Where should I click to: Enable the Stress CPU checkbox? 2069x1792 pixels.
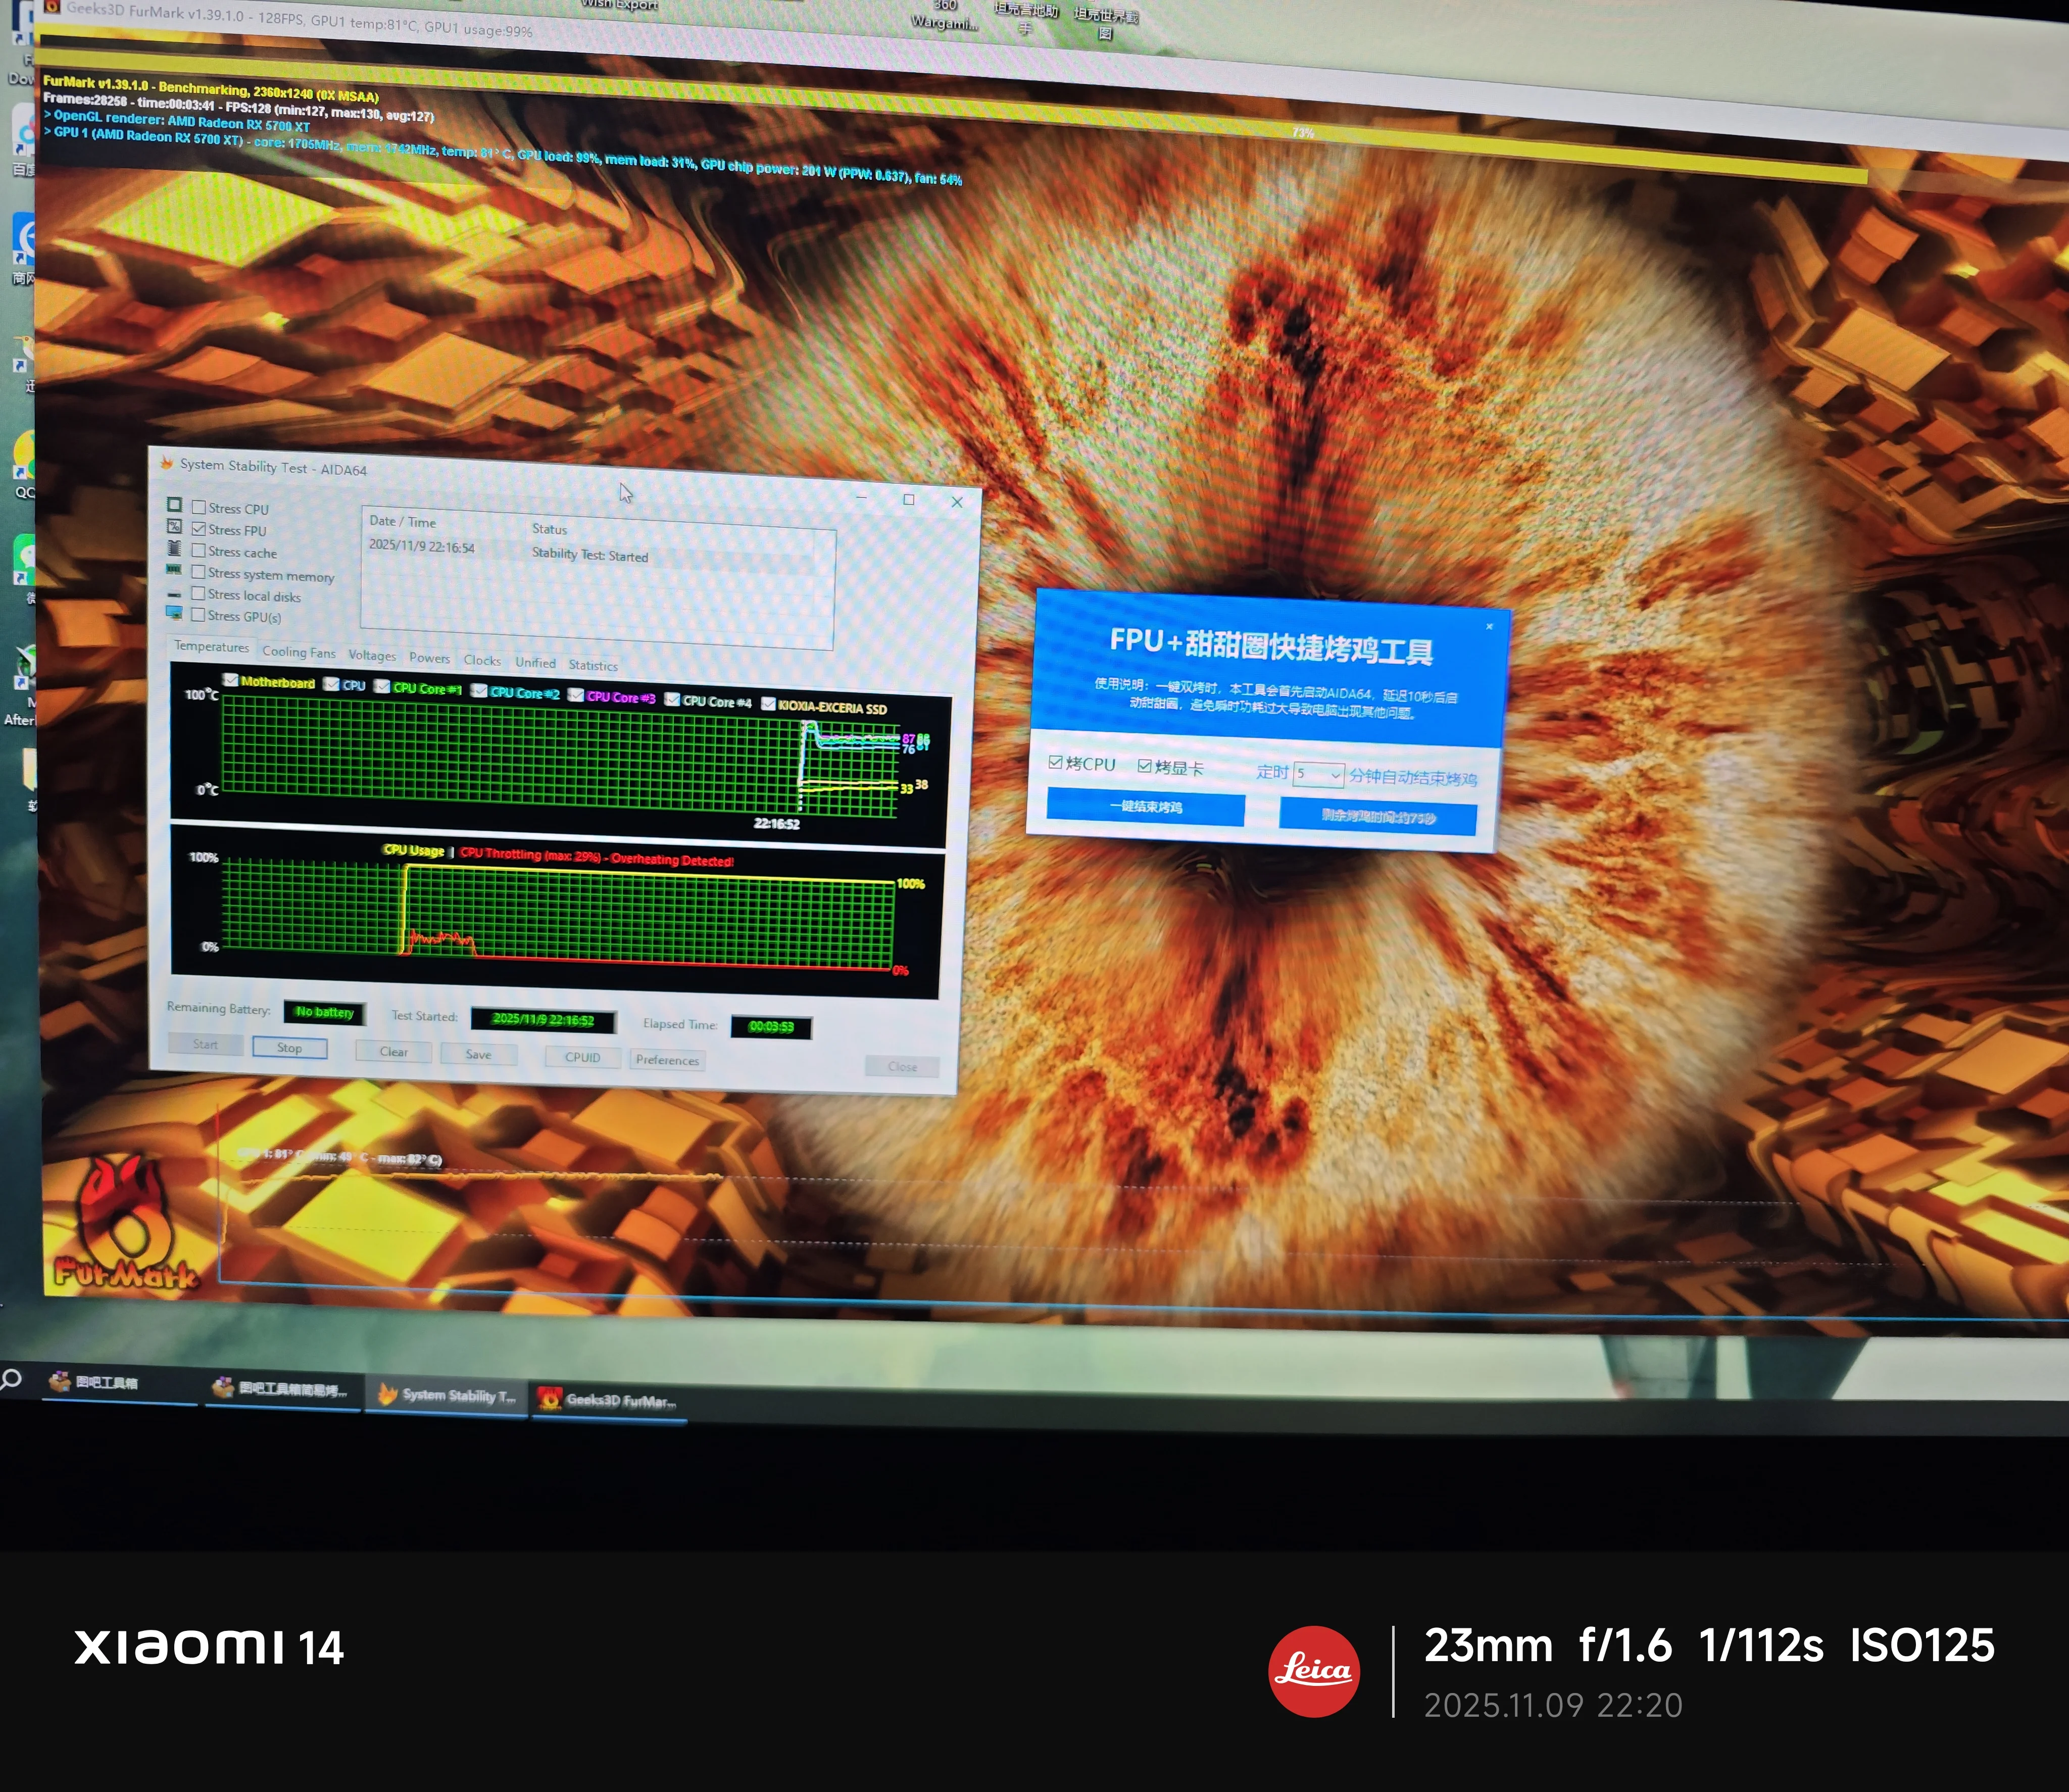(199, 507)
